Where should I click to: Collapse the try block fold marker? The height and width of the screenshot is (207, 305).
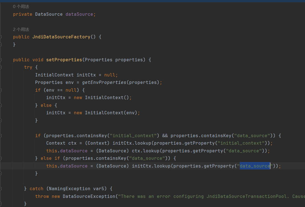tap(1, 67)
